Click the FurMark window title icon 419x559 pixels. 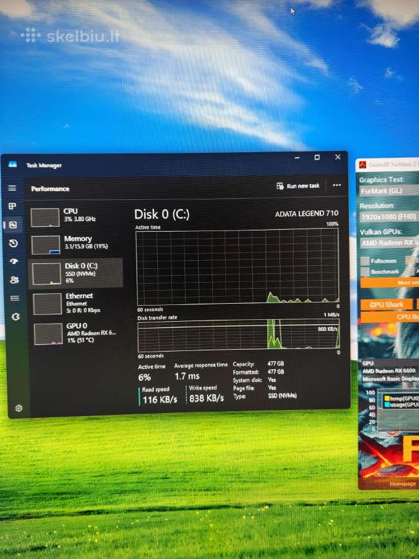click(363, 165)
